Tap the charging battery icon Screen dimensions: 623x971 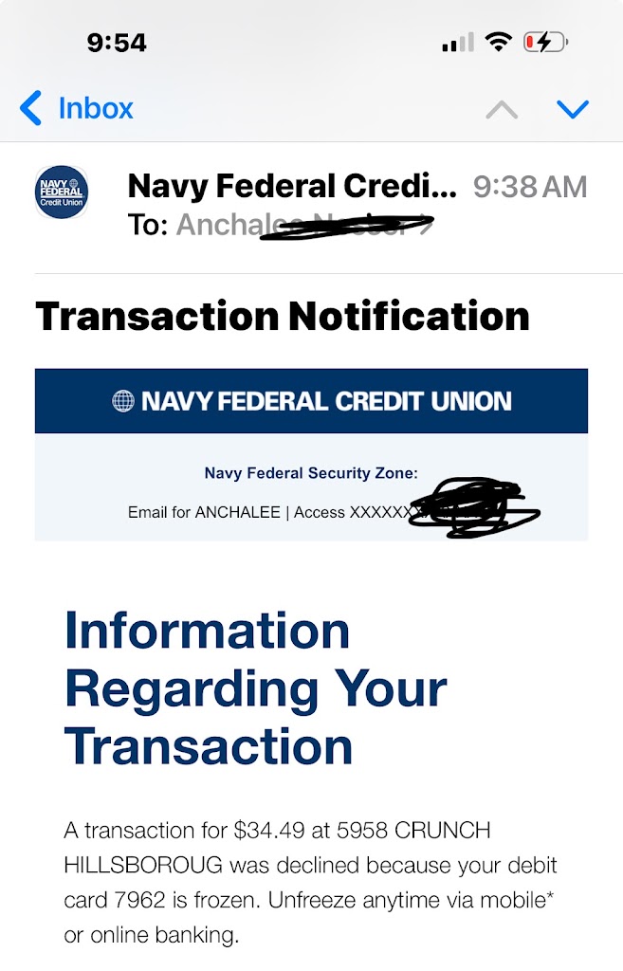click(545, 43)
